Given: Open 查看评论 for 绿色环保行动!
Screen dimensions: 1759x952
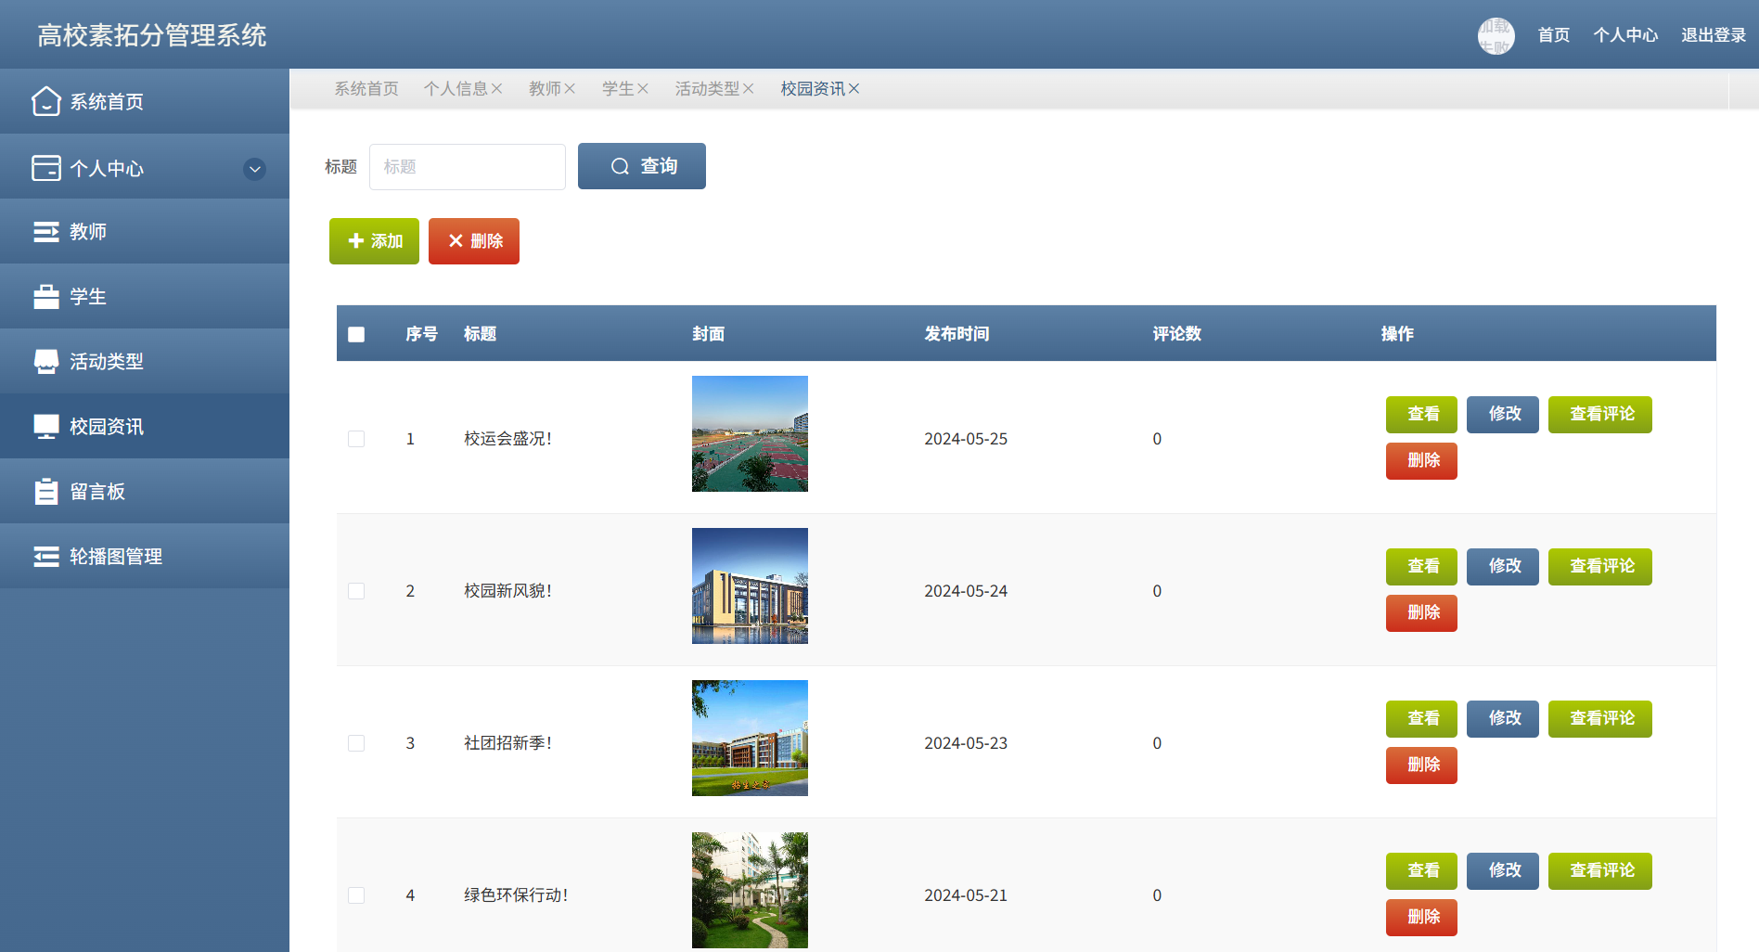Looking at the screenshot, I should [x=1600, y=871].
